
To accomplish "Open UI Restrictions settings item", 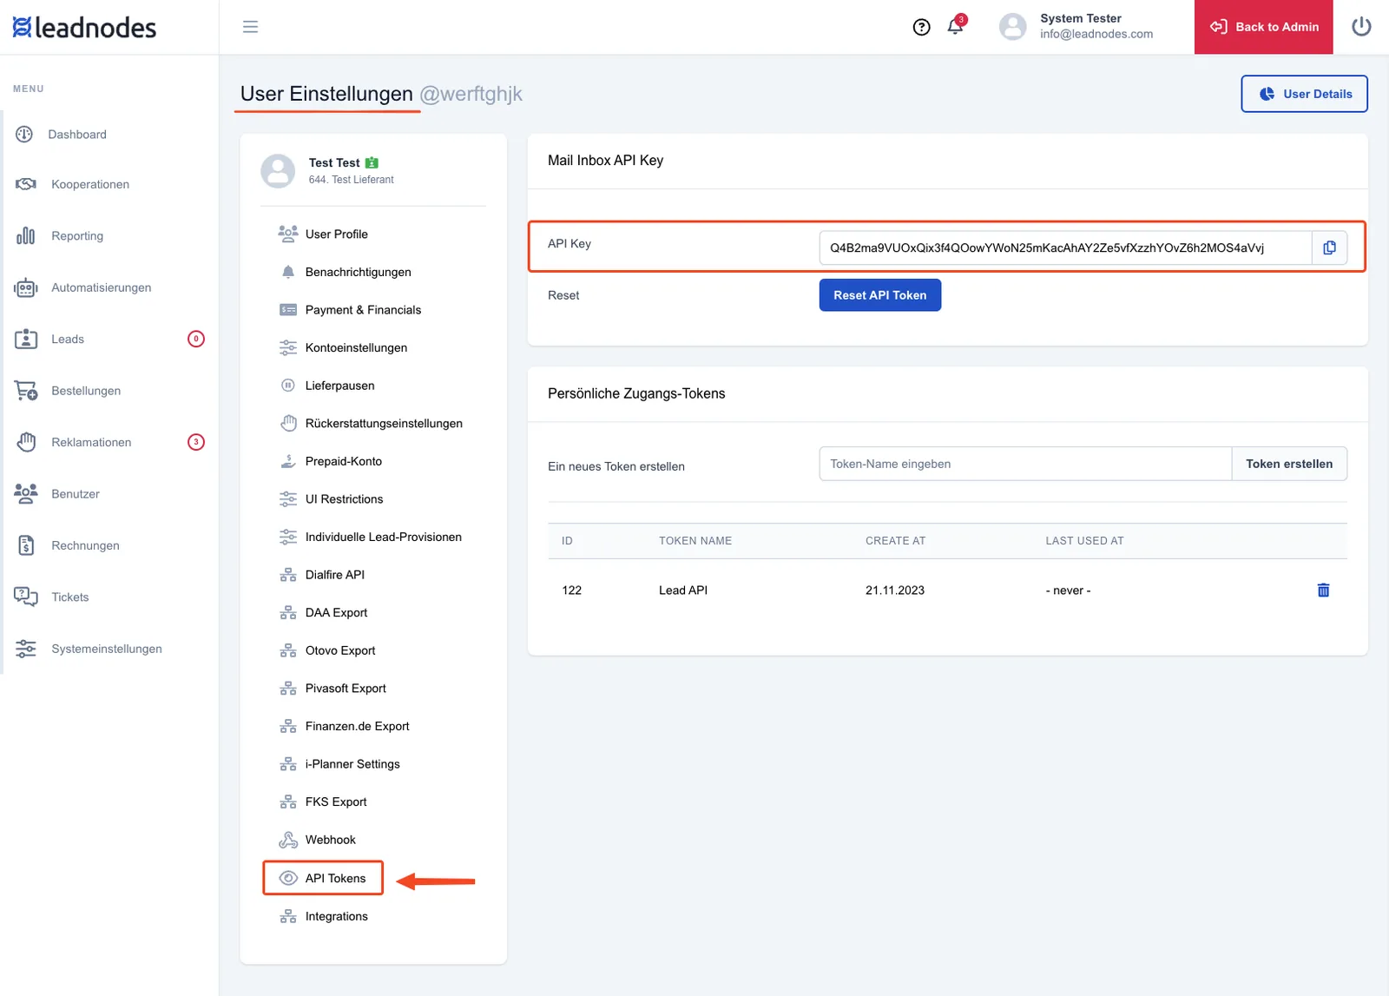I will pyautogui.click(x=344, y=499).
